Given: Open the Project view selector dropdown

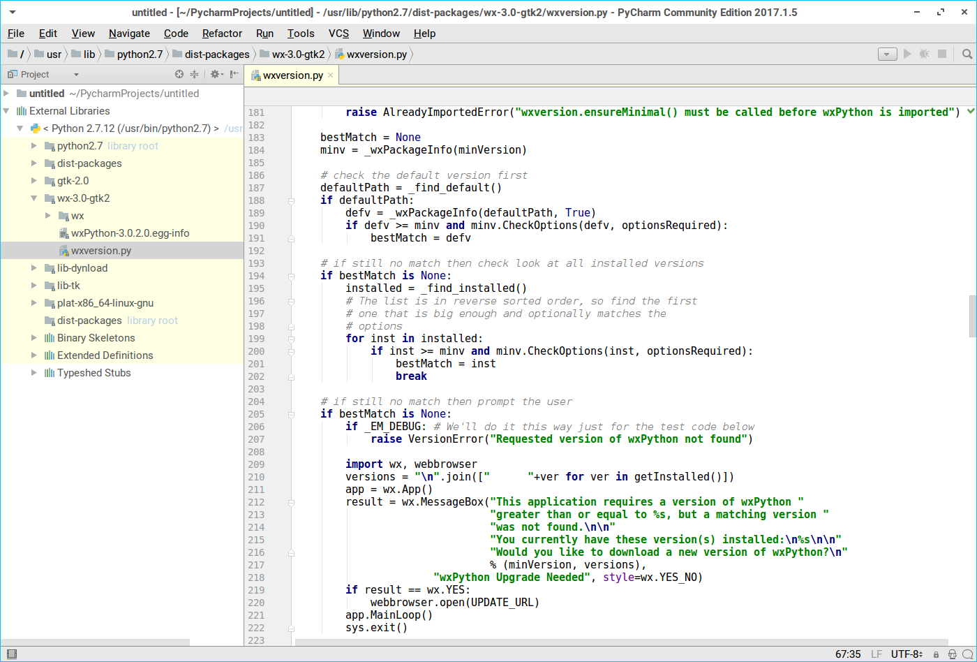Looking at the screenshot, I should click(x=76, y=75).
